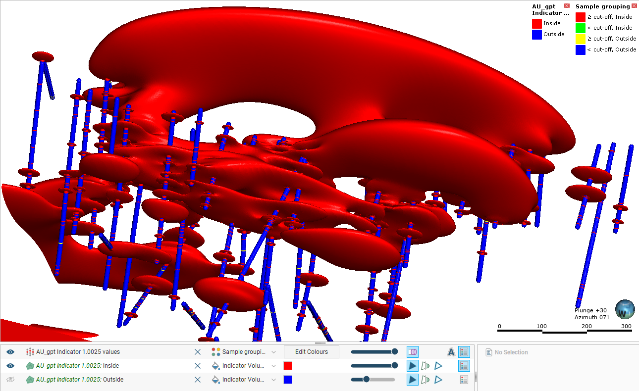Remove AU_gpt Indicator values from scene
This screenshot has width=639, height=391.
pyautogui.click(x=198, y=352)
